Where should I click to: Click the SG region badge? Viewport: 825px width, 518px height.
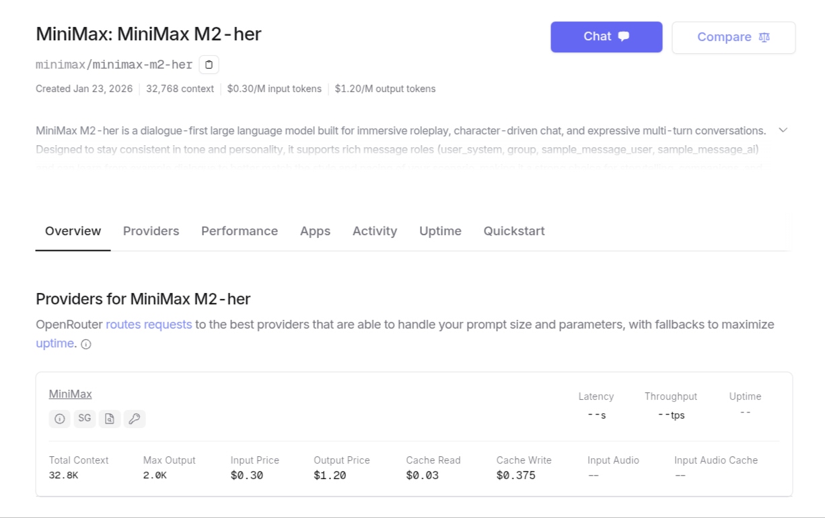(85, 419)
